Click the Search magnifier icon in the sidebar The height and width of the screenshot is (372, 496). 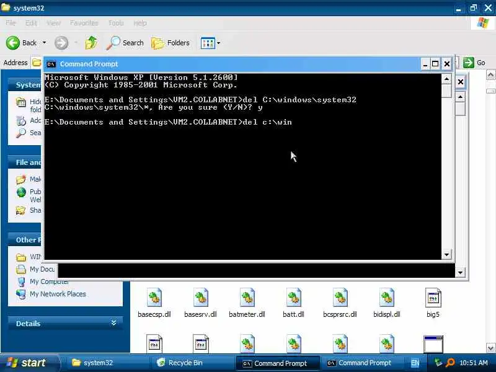click(x=21, y=133)
